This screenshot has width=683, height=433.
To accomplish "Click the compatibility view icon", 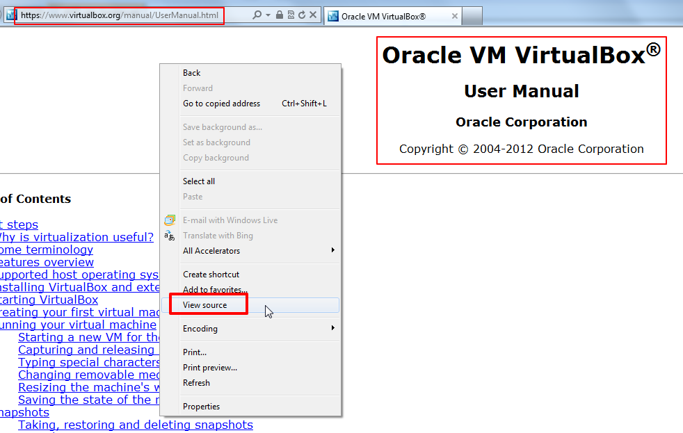I will tap(291, 15).
